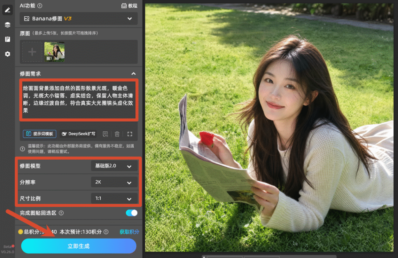Toggle the 完成图贴回选区 switch

click(x=131, y=213)
